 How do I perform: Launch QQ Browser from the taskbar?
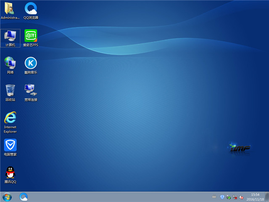tap(24, 197)
